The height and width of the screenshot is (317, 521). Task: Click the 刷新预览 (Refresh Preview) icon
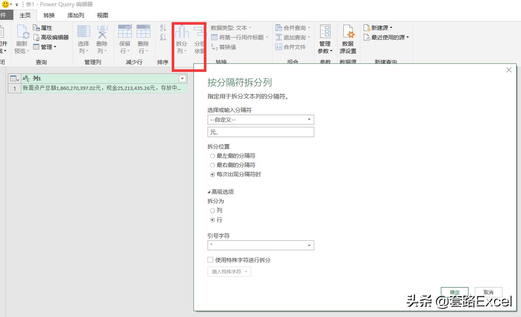[x=21, y=37]
